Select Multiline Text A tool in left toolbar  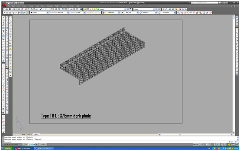point(7,66)
